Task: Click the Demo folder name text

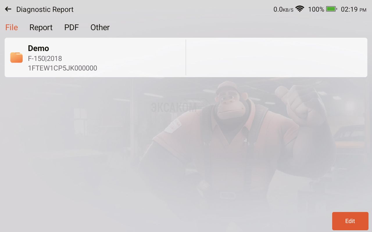Action: pyautogui.click(x=38, y=48)
